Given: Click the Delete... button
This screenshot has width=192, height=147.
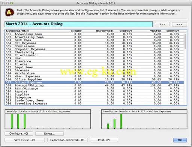Looking at the screenshot, I should pos(49,133).
